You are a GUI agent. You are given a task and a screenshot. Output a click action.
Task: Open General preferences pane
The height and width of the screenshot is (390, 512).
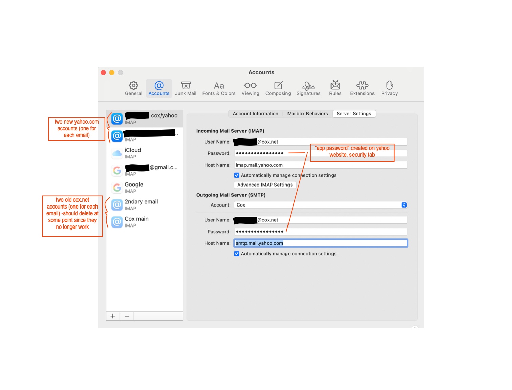133,88
